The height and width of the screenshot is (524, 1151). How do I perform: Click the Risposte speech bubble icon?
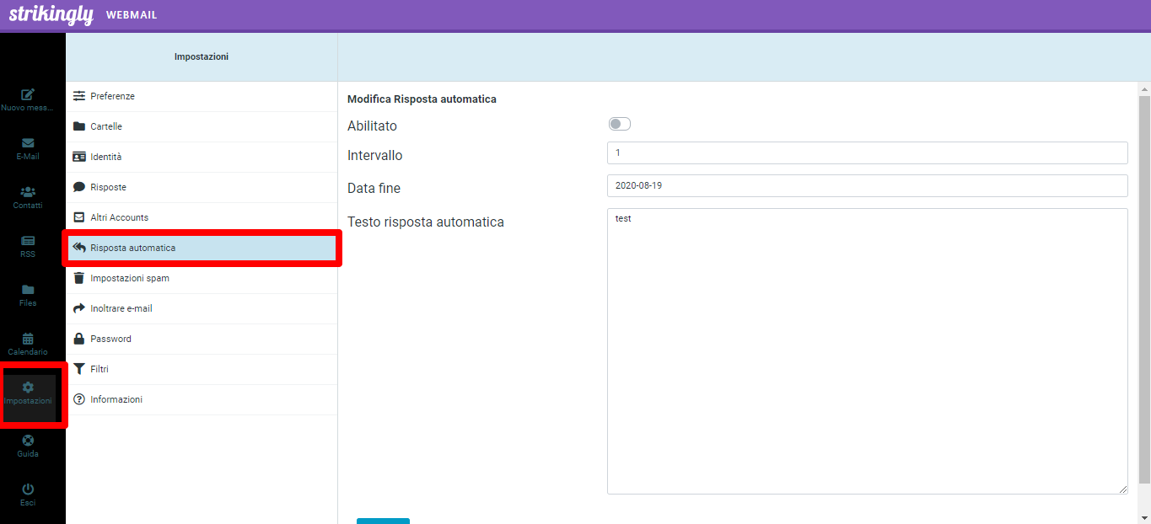click(79, 187)
